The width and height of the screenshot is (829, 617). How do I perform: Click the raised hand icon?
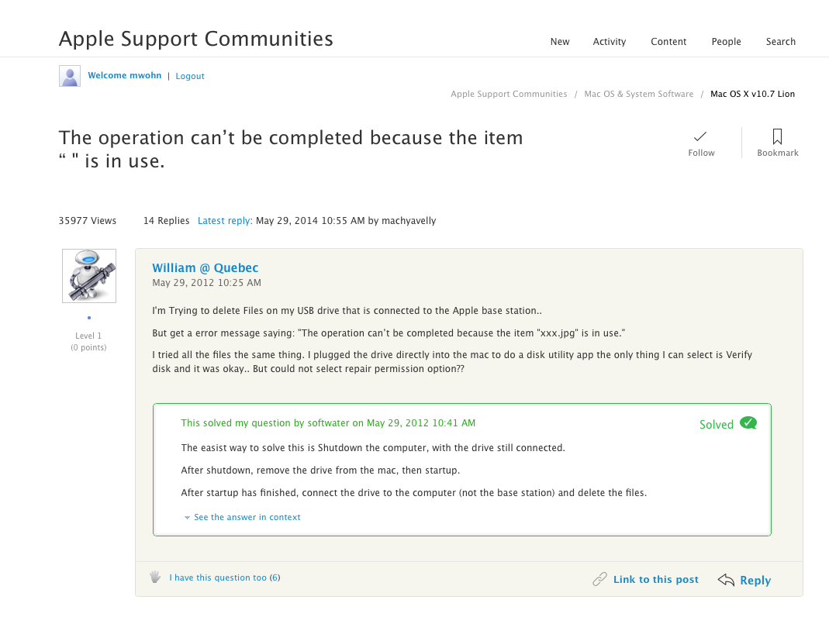(x=155, y=577)
